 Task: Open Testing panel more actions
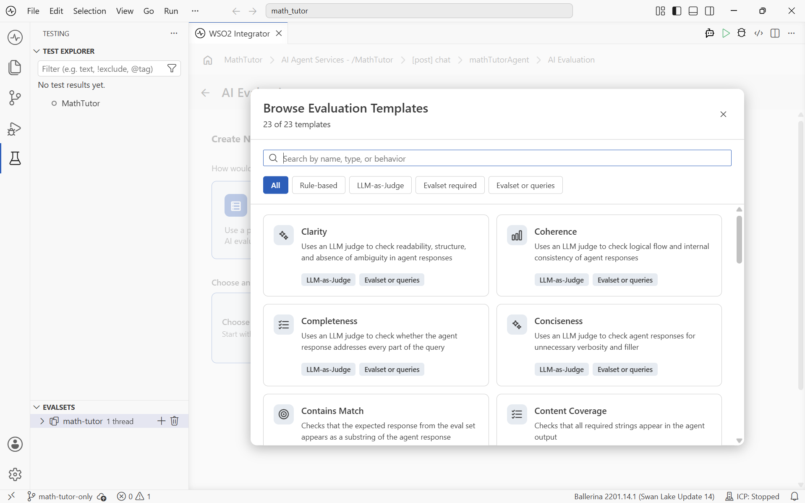pyautogui.click(x=174, y=33)
